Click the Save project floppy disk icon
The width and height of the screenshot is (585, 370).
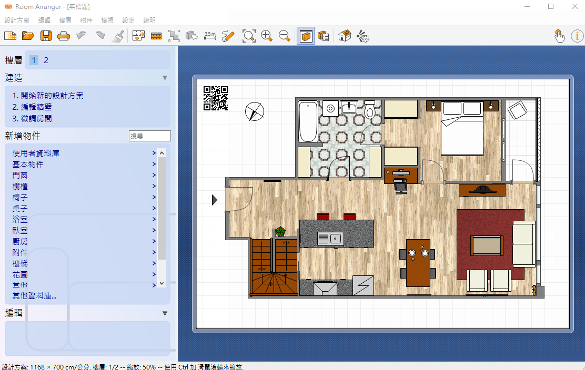pos(46,36)
